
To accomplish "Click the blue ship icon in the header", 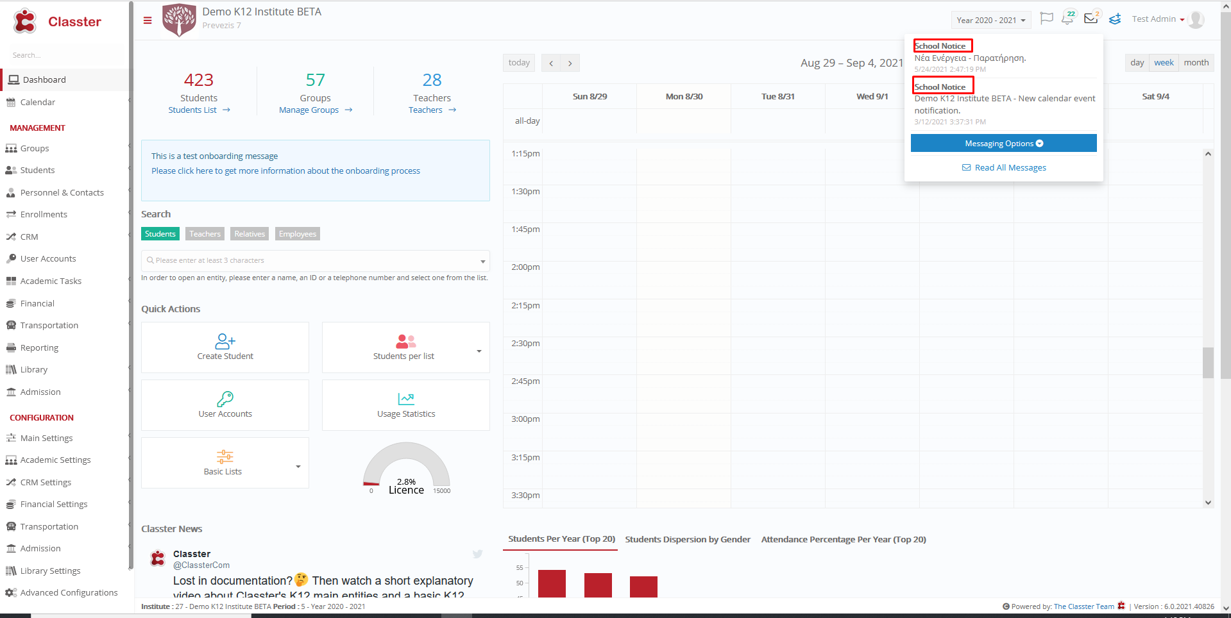I will (1115, 19).
